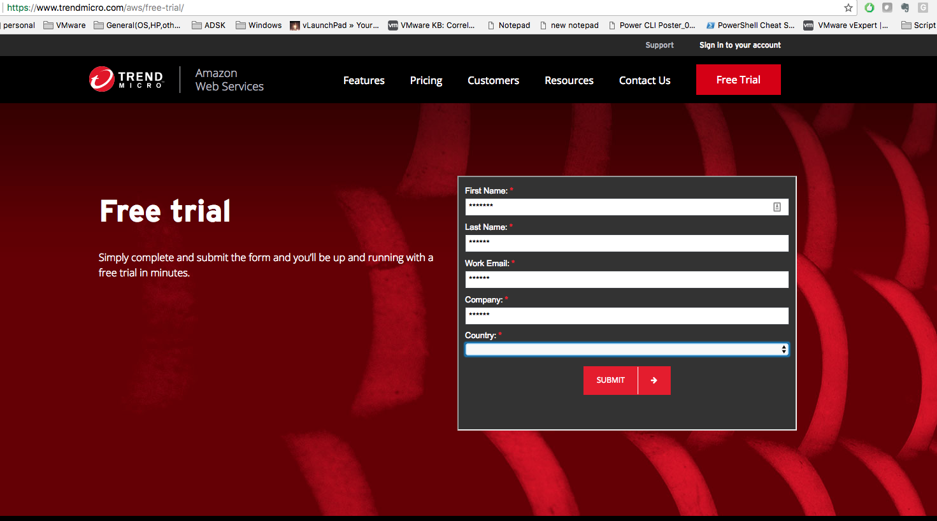Click the autofill icon in First Name field
The image size is (937, 521).
click(x=777, y=207)
